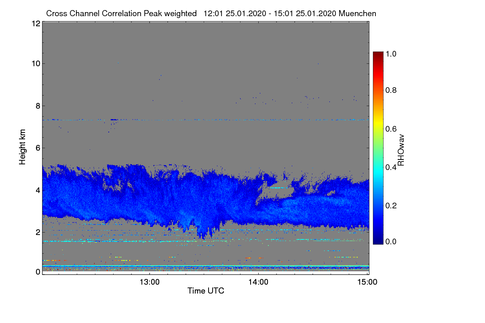Click the '15:00' time axis tick label
The width and height of the screenshot is (485, 323).
(367, 282)
